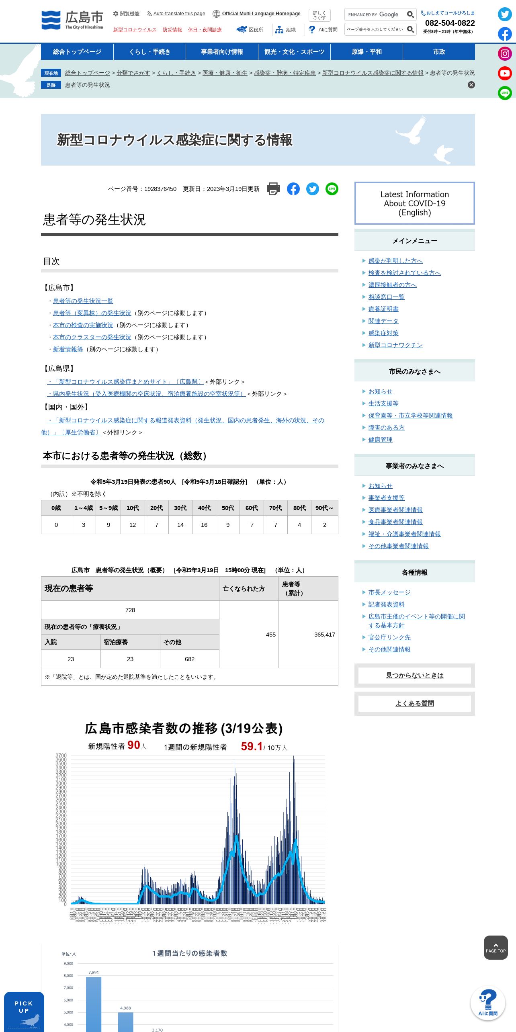The width and height of the screenshot is (516, 1032).
Task: Open Twitter icon in right social bar
Action: [x=505, y=14]
